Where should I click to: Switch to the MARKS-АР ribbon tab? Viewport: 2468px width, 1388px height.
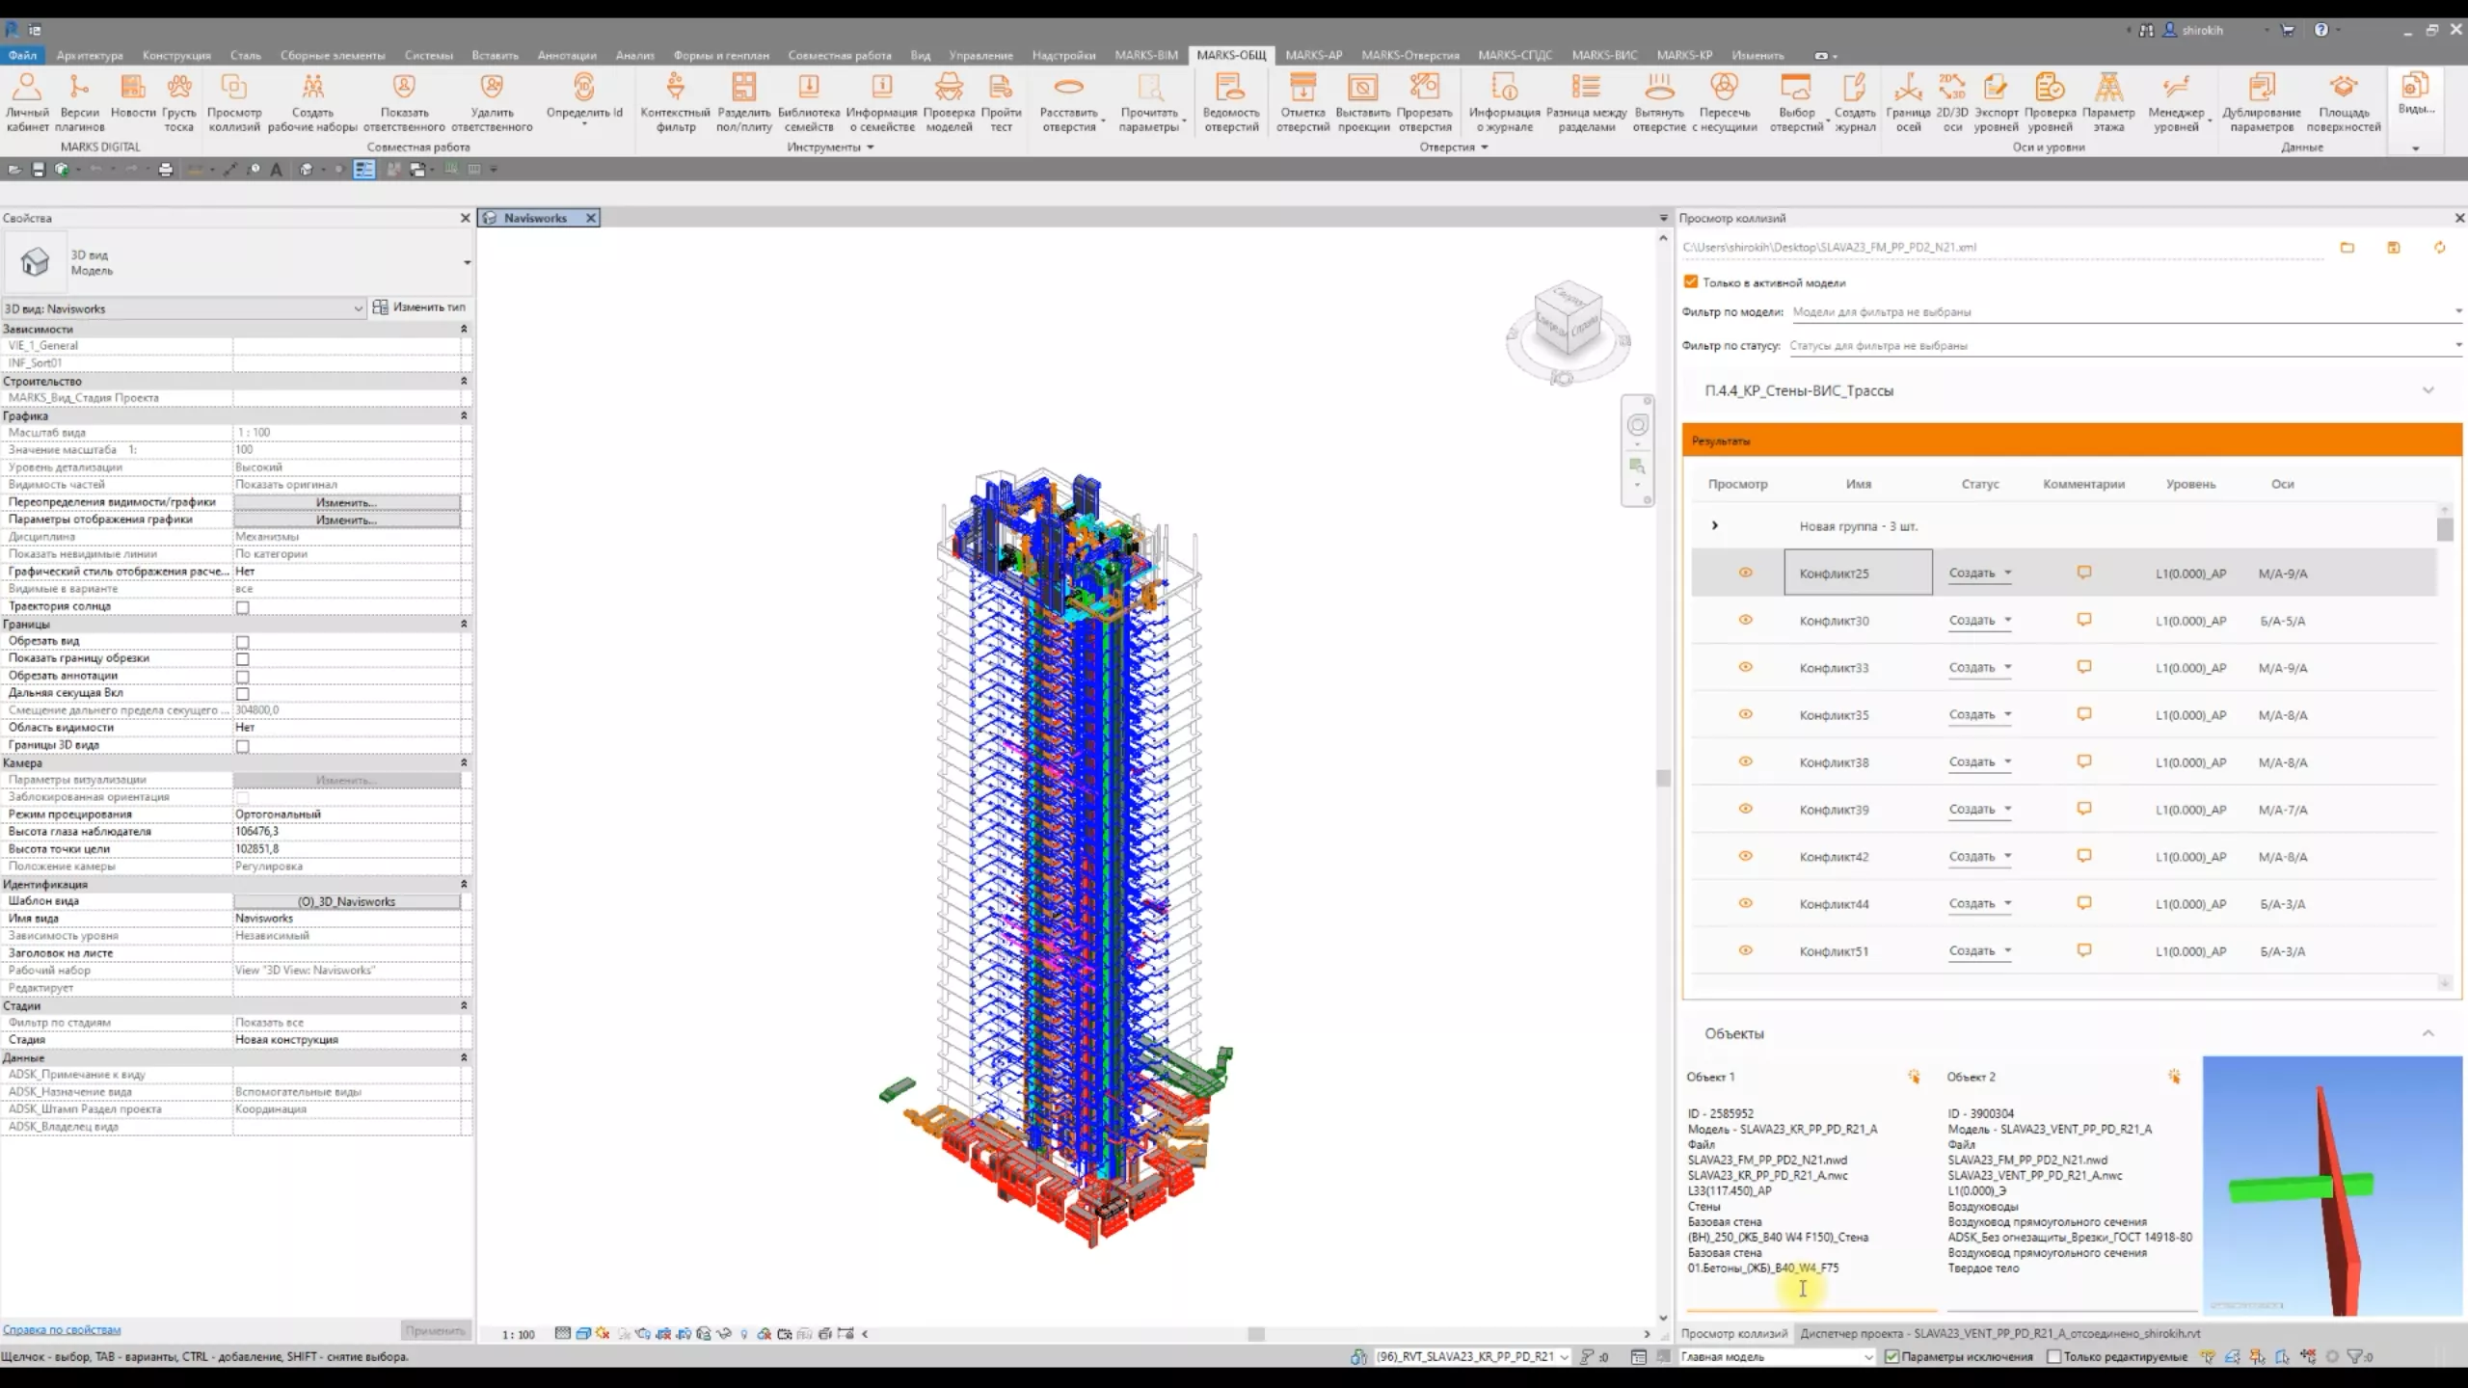(x=1313, y=55)
